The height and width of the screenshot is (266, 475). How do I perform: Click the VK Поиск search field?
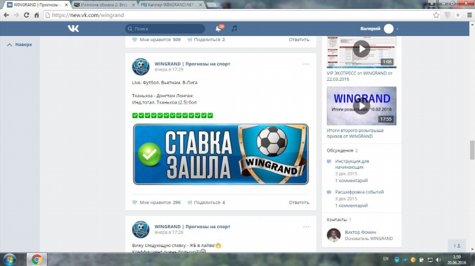point(165,28)
